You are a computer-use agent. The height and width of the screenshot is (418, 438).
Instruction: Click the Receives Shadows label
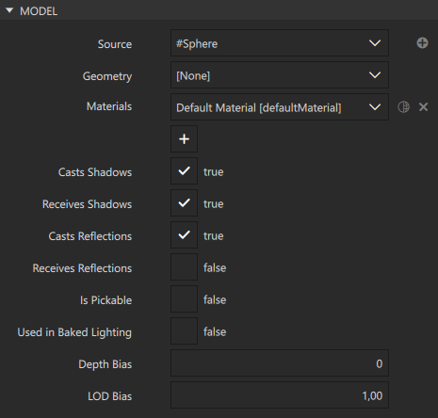click(x=87, y=204)
